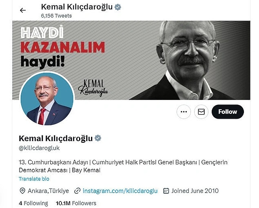This screenshot has width=259, height=208.
Task: View the 4 Following list
Action: (33, 203)
